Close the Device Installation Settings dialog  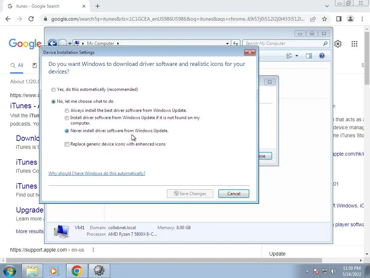click(250, 52)
